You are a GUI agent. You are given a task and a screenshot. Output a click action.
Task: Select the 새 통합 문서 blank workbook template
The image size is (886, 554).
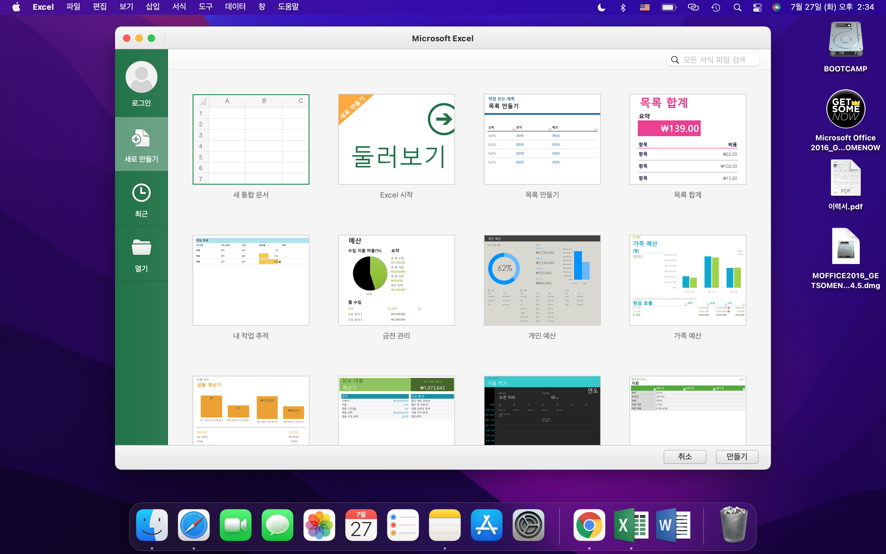(251, 139)
